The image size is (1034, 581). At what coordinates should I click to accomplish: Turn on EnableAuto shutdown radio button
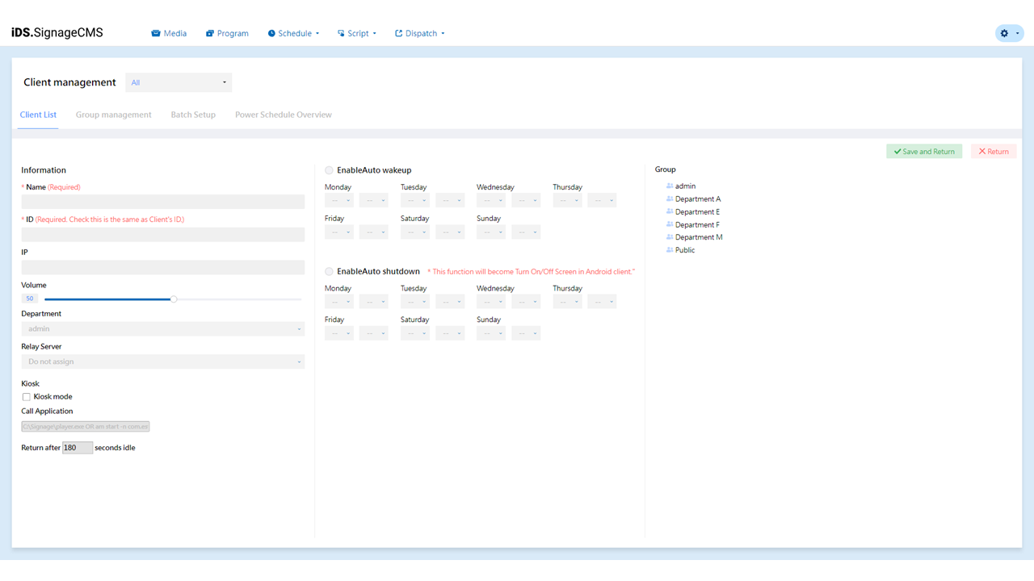[329, 272]
